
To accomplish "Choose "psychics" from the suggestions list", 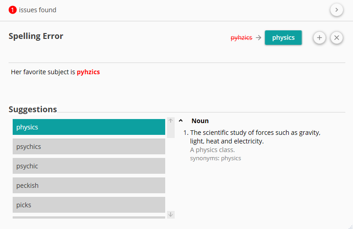I will [x=89, y=147].
